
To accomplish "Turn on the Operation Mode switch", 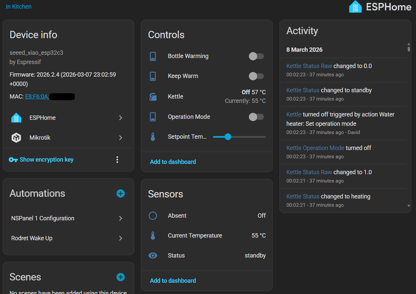I will [256, 117].
